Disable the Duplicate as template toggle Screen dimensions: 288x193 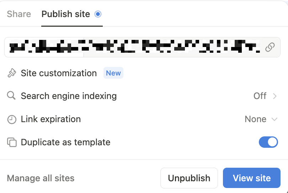click(x=268, y=142)
